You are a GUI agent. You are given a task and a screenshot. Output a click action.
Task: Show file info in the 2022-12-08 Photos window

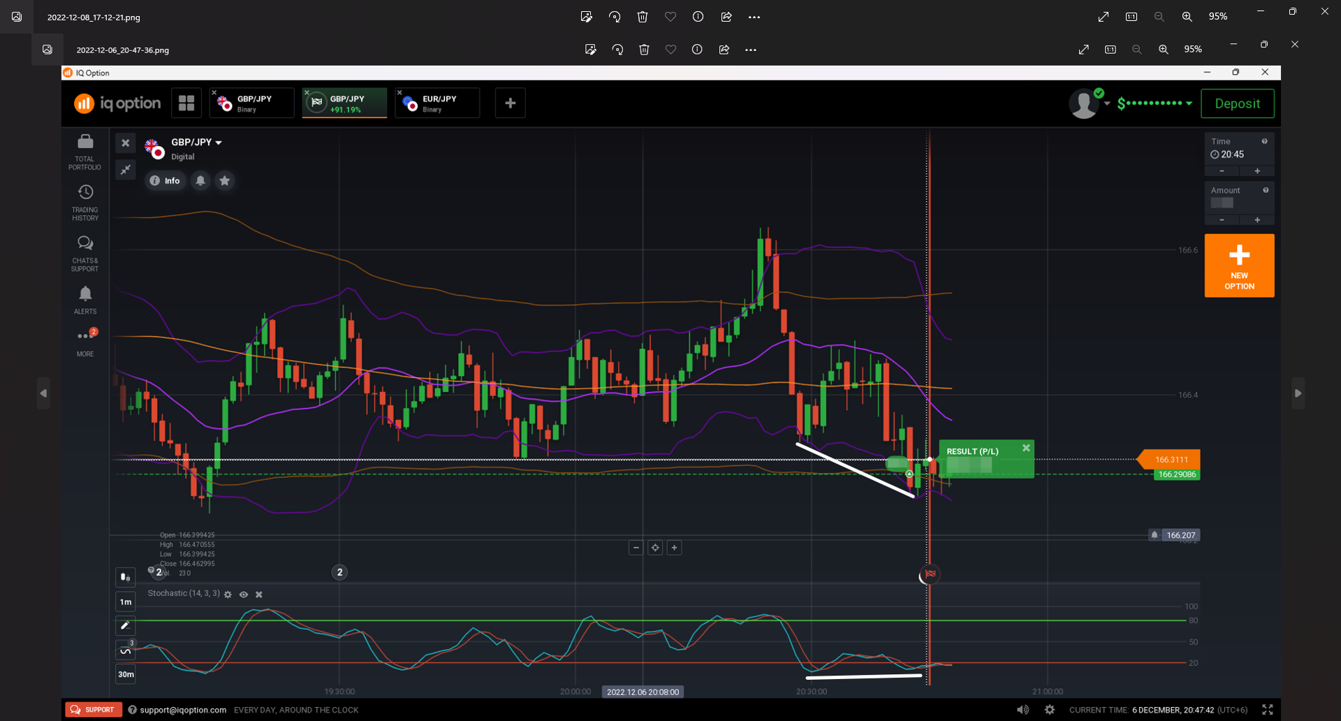click(x=698, y=17)
